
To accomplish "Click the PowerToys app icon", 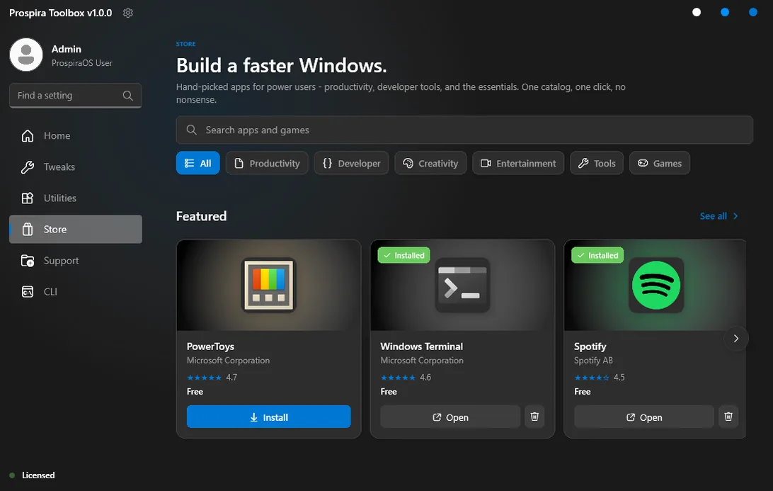I will 269,286.
